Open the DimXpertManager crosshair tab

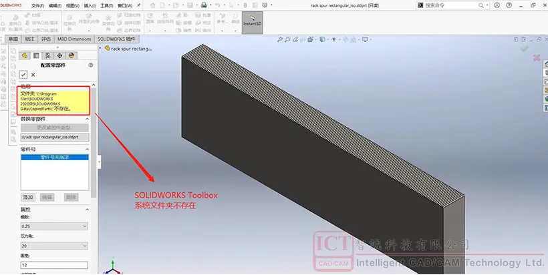click(x=59, y=55)
